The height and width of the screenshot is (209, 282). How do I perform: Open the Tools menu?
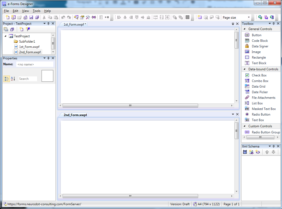37,11
